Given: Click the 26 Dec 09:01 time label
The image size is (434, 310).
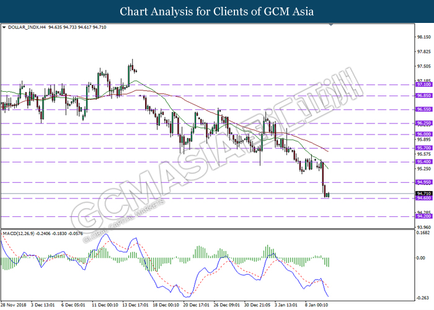Looking at the screenshot, I should point(227,305).
